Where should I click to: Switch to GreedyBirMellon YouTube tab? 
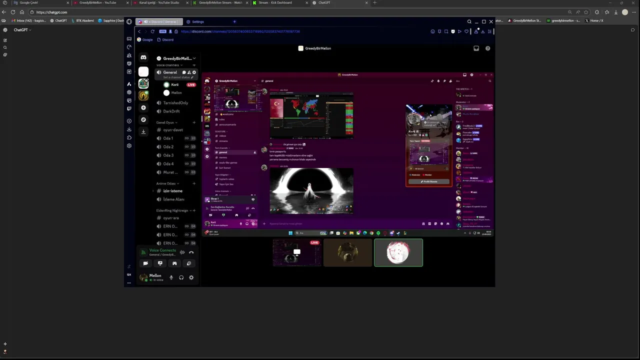101,2
